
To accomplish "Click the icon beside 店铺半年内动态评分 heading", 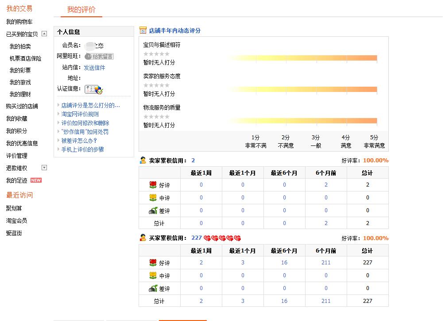I will tap(143, 31).
